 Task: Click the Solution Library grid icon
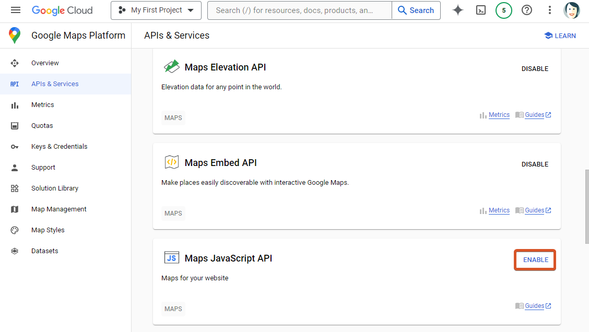[x=15, y=188]
